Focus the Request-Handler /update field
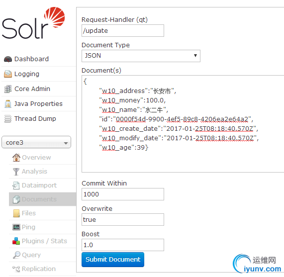The width and height of the screenshot is (284, 277). 123,31
